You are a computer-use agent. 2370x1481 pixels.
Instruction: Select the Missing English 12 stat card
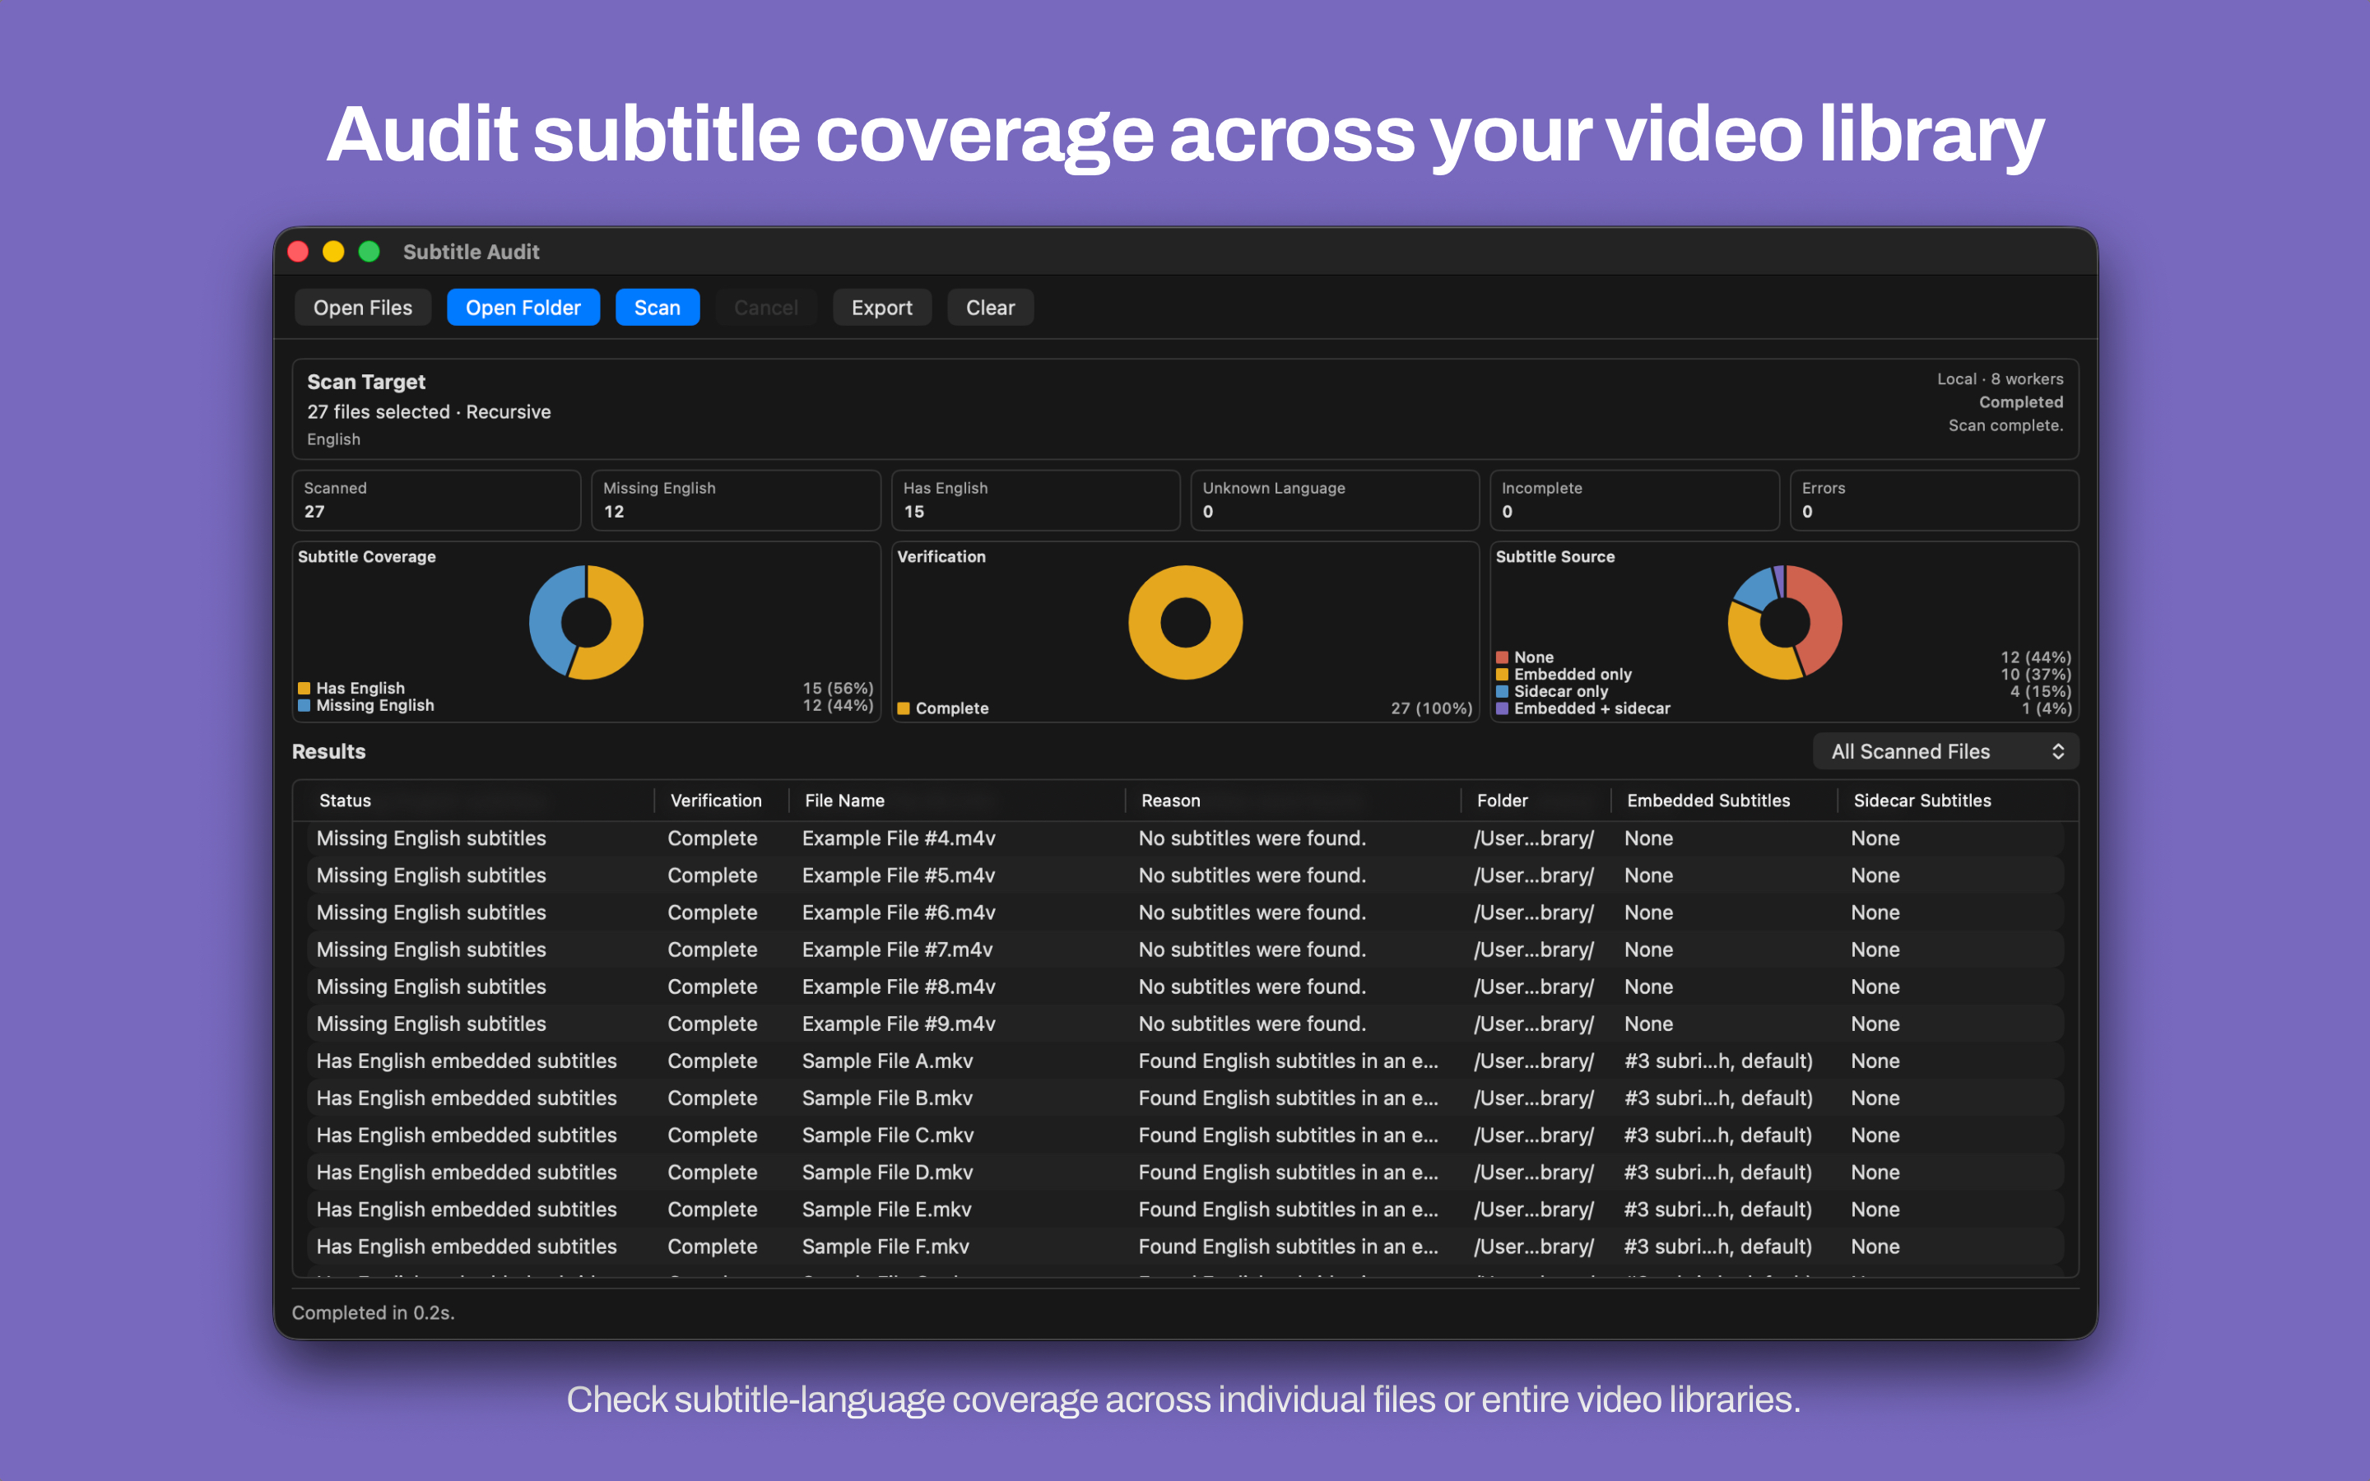(x=736, y=500)
